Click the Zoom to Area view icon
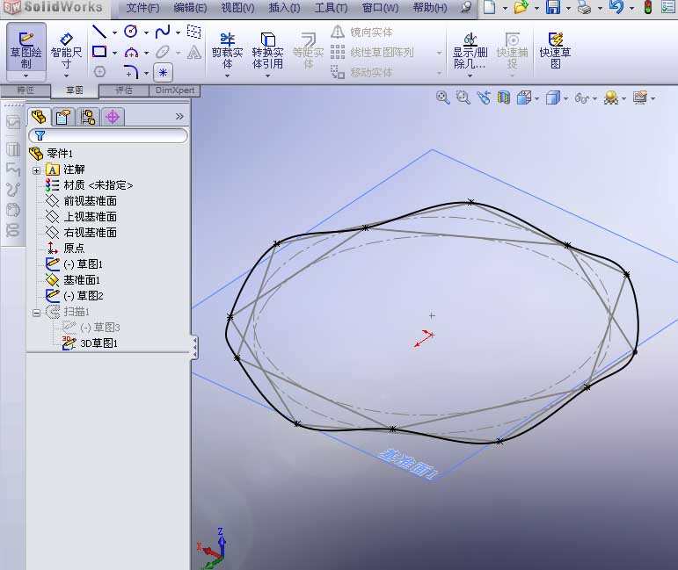Image resolution: width=678 pixels, height=570 pixels. coord(463,97)
